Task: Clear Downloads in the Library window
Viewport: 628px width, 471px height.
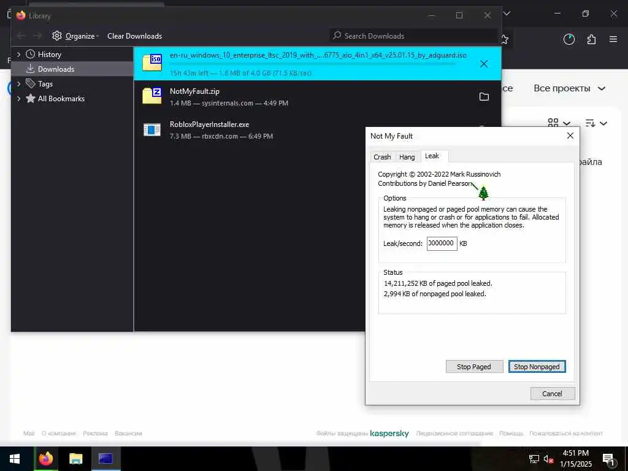Action: 134,36
